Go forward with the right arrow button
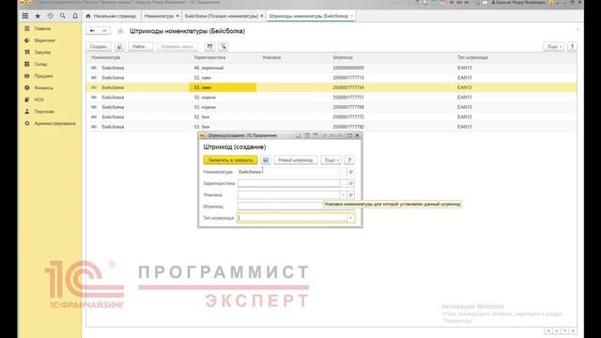This screenshot has width=601, height=338. [104, 31]
